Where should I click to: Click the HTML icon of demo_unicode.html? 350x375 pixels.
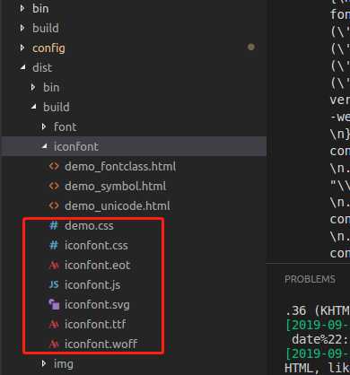click(54, 205)
